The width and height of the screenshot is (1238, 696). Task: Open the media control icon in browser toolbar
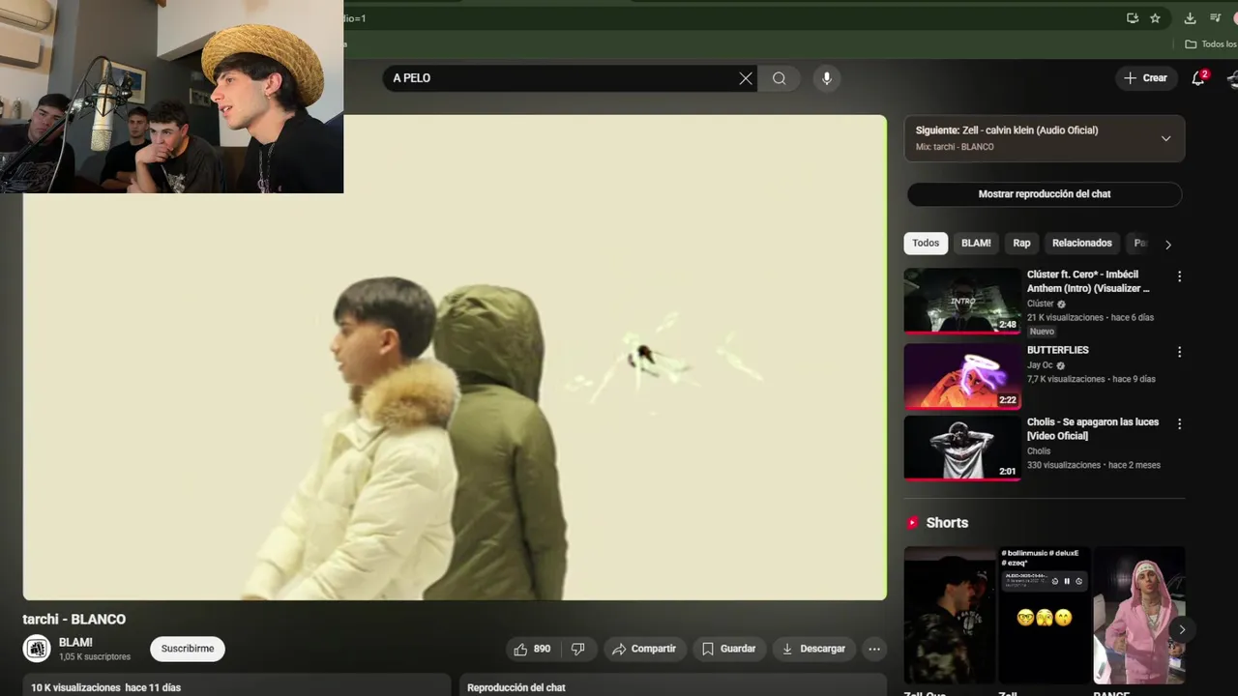tap(1216, 18)
